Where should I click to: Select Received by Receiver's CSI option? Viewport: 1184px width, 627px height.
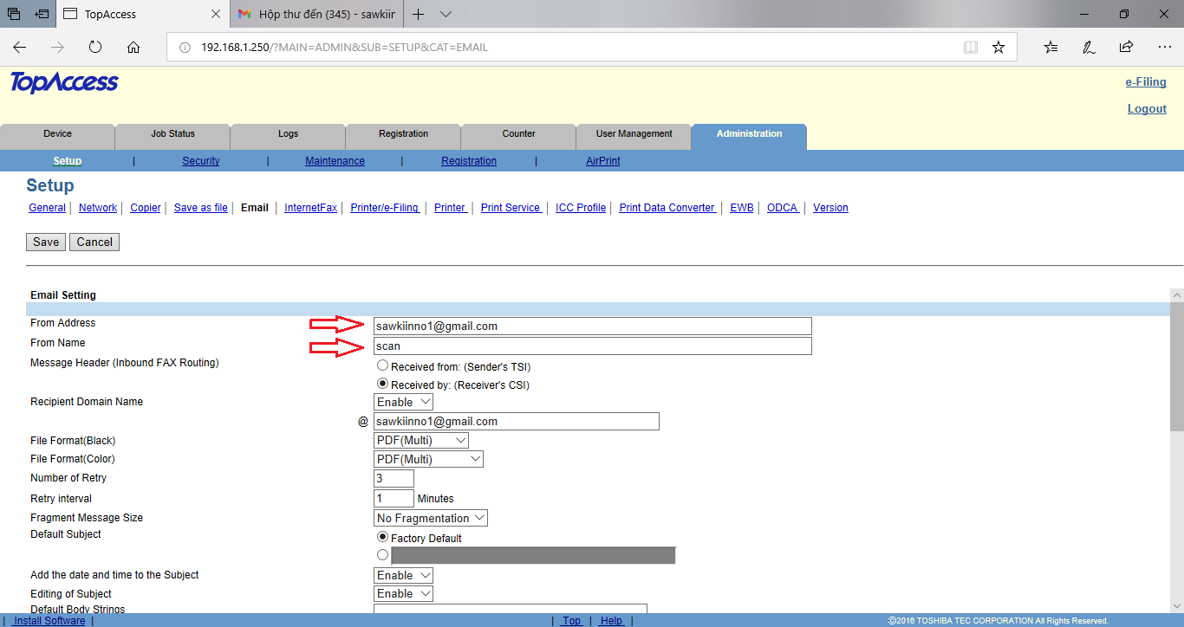382,384
